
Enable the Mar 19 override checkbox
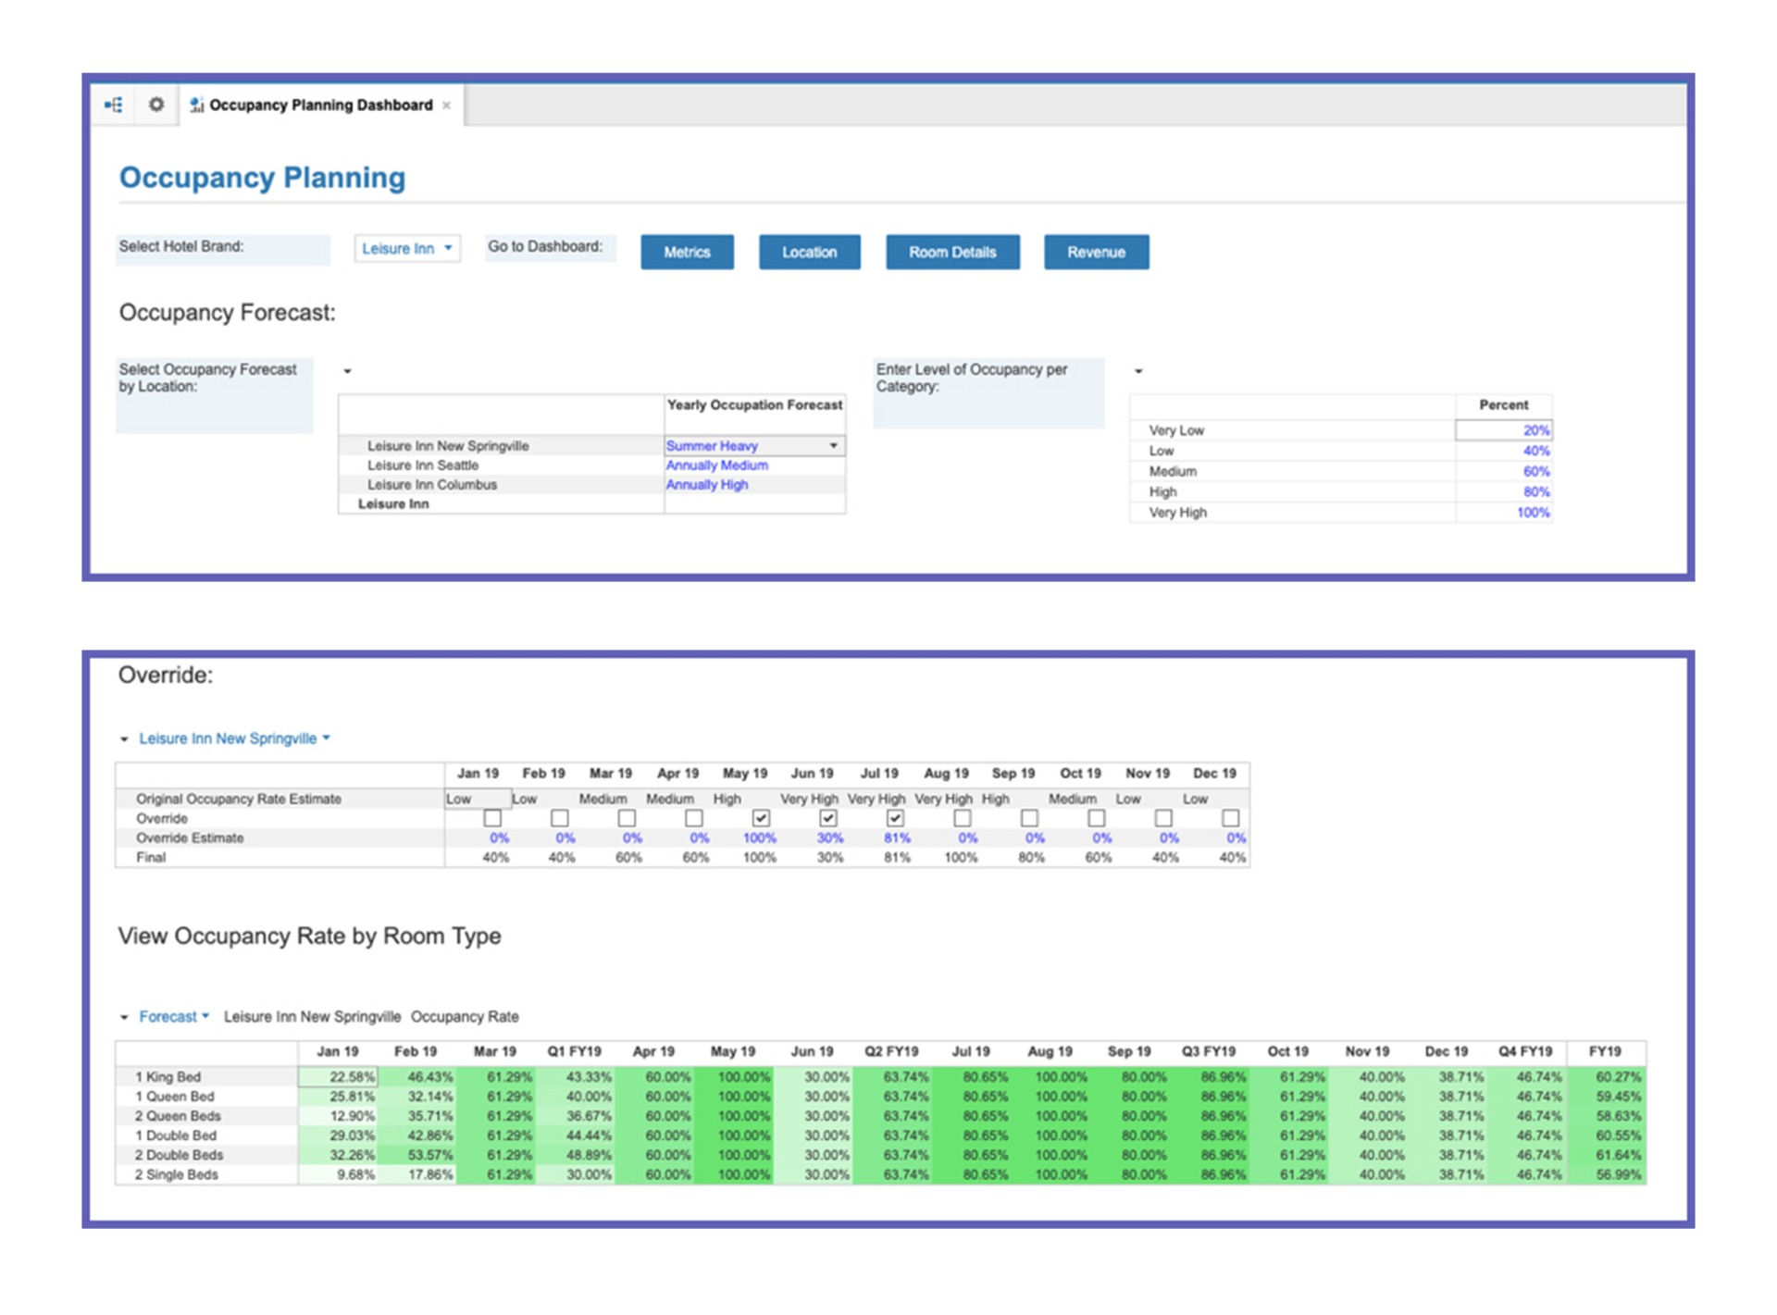tap(627, 818)
